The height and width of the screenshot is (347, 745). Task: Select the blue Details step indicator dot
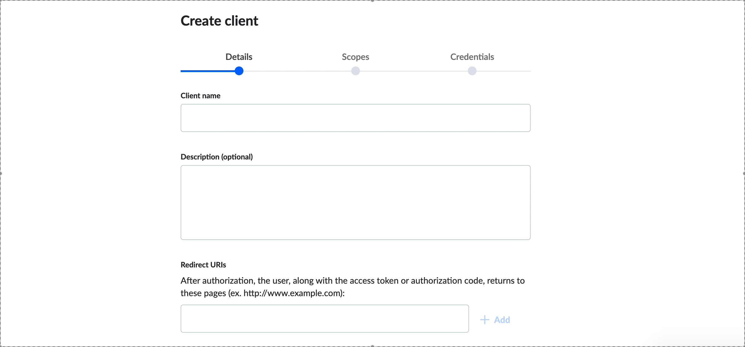239,71
